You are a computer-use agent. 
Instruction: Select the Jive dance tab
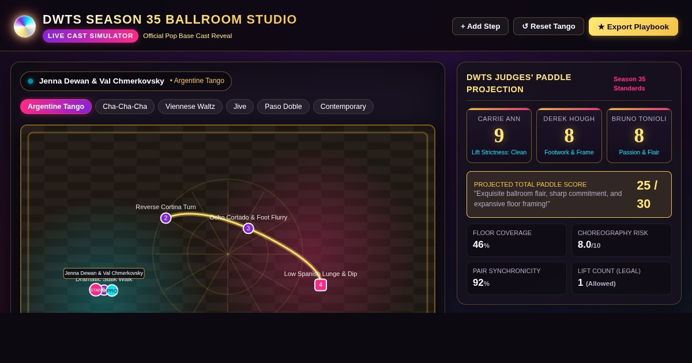[240, 107]
